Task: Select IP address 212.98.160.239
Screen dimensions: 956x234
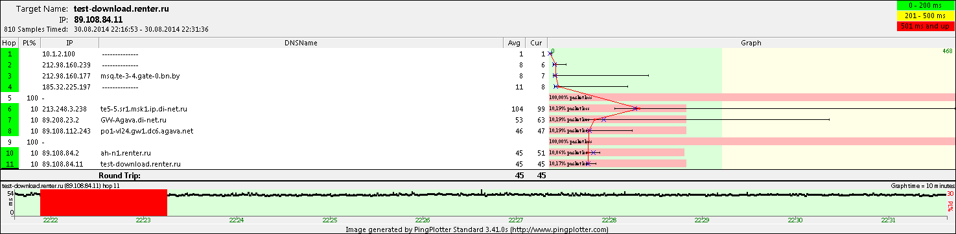Action: (x=65, y=65)
